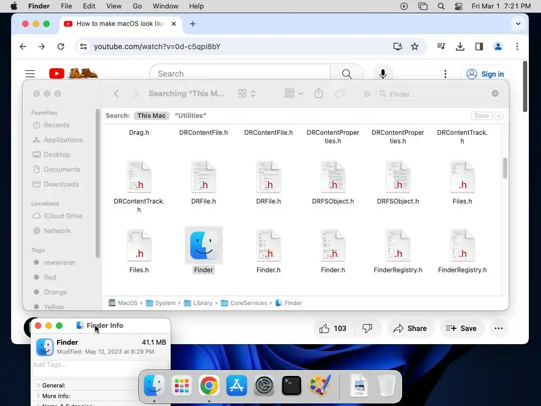Bookmark this page with star icon
This screenshot has height=406, width=541.
(x=415, y=47)
